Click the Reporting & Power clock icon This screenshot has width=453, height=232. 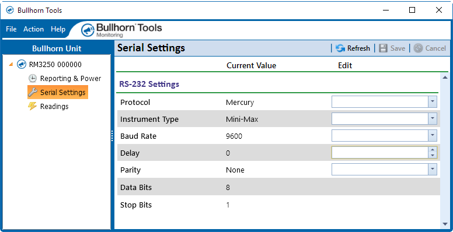[33, 79]
